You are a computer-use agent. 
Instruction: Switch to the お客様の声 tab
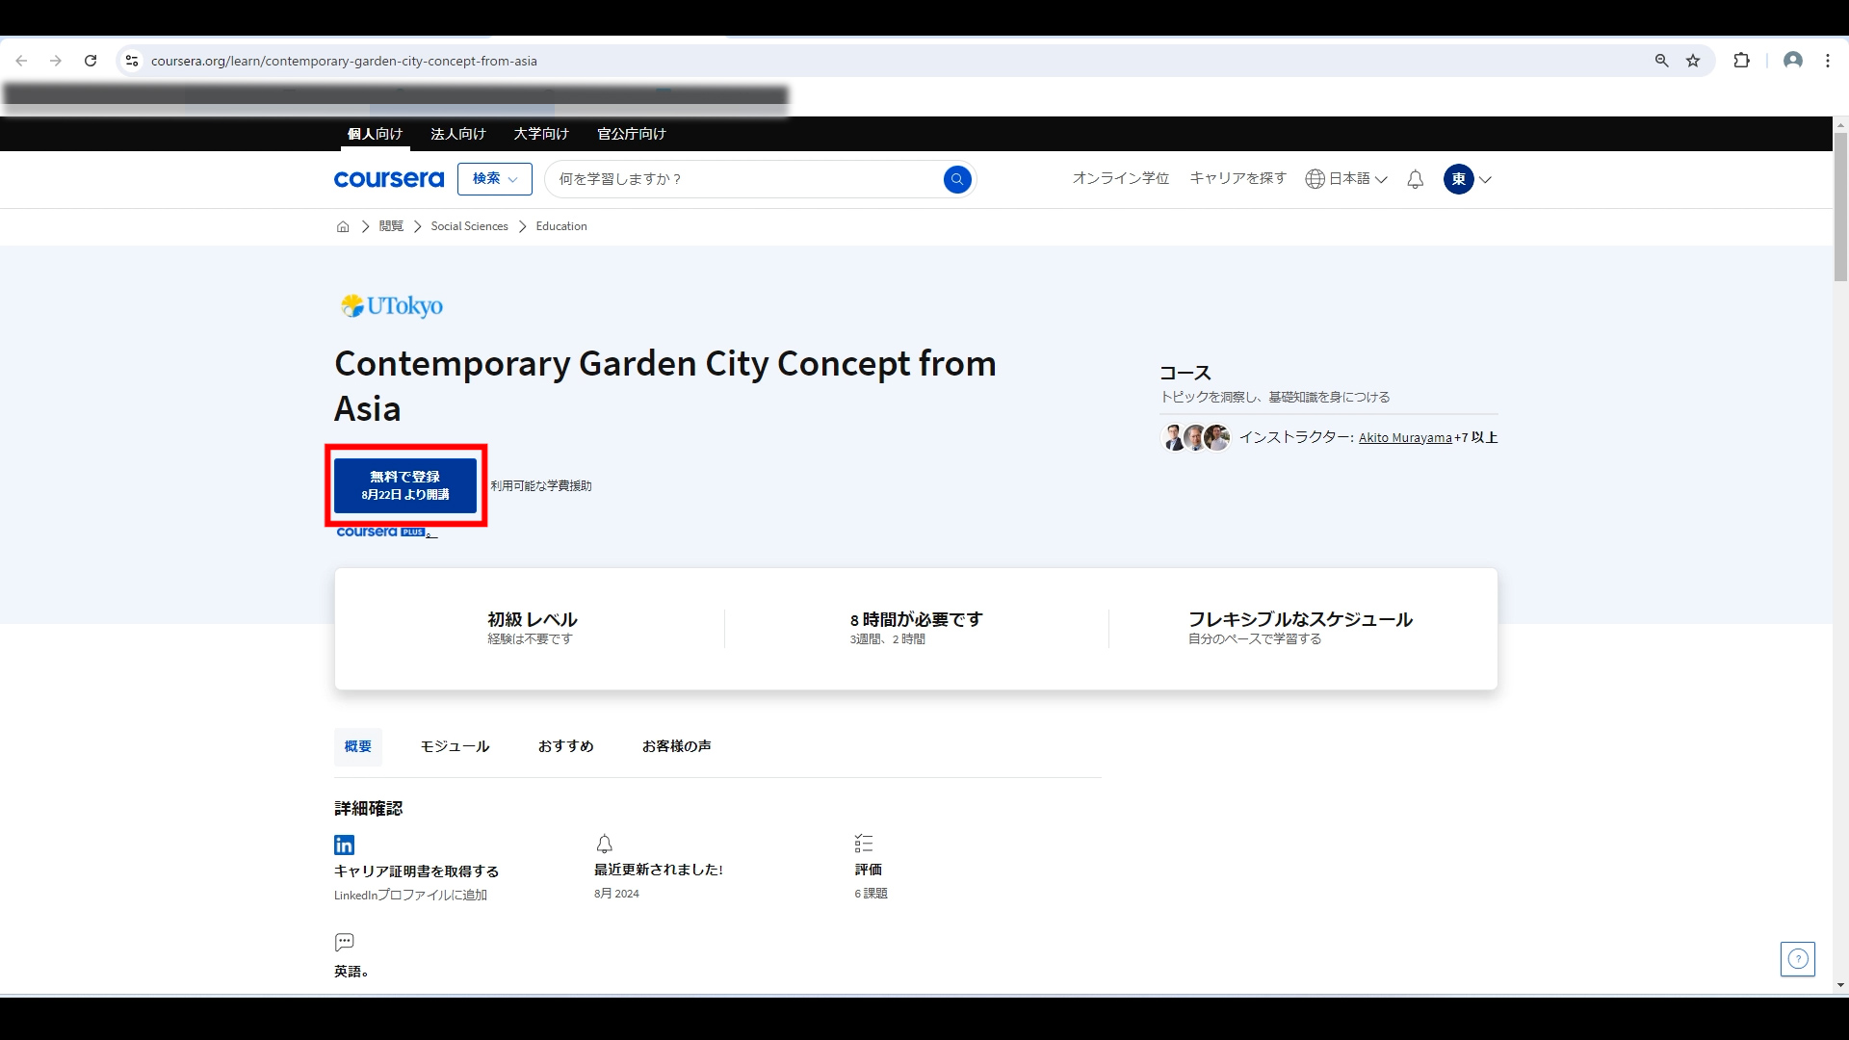pos(676,746)
